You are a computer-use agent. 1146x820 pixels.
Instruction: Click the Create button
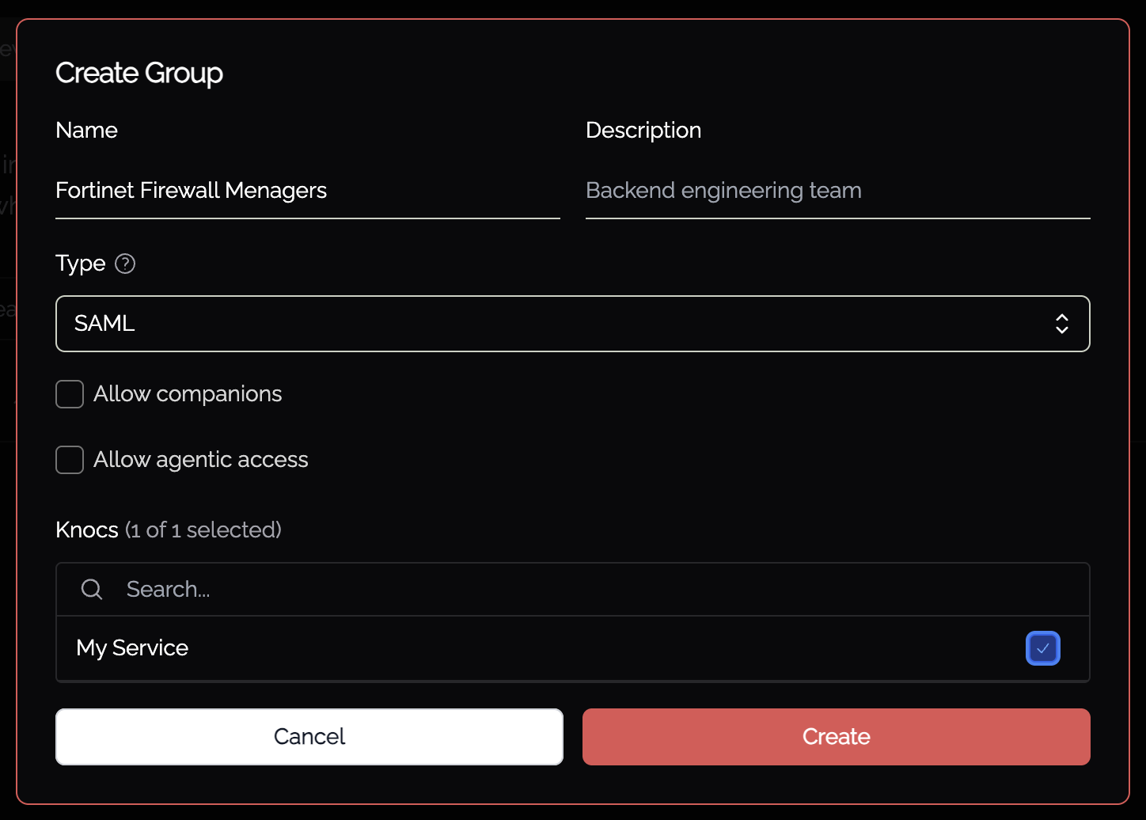click(x=837, y=737)
